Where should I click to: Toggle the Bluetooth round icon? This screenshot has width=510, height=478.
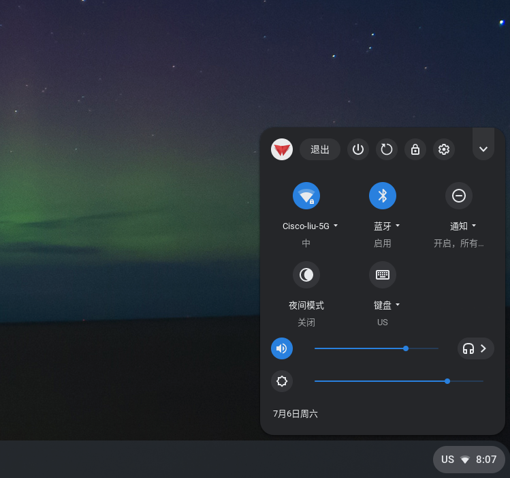(x=383, y=196)
